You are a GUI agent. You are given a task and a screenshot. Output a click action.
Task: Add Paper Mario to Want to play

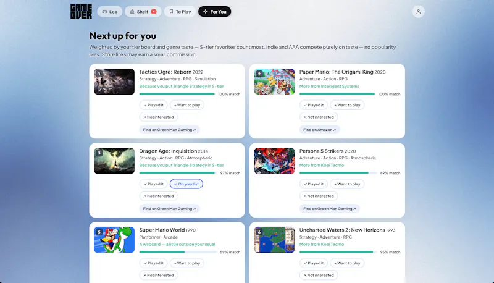point(347,105)
